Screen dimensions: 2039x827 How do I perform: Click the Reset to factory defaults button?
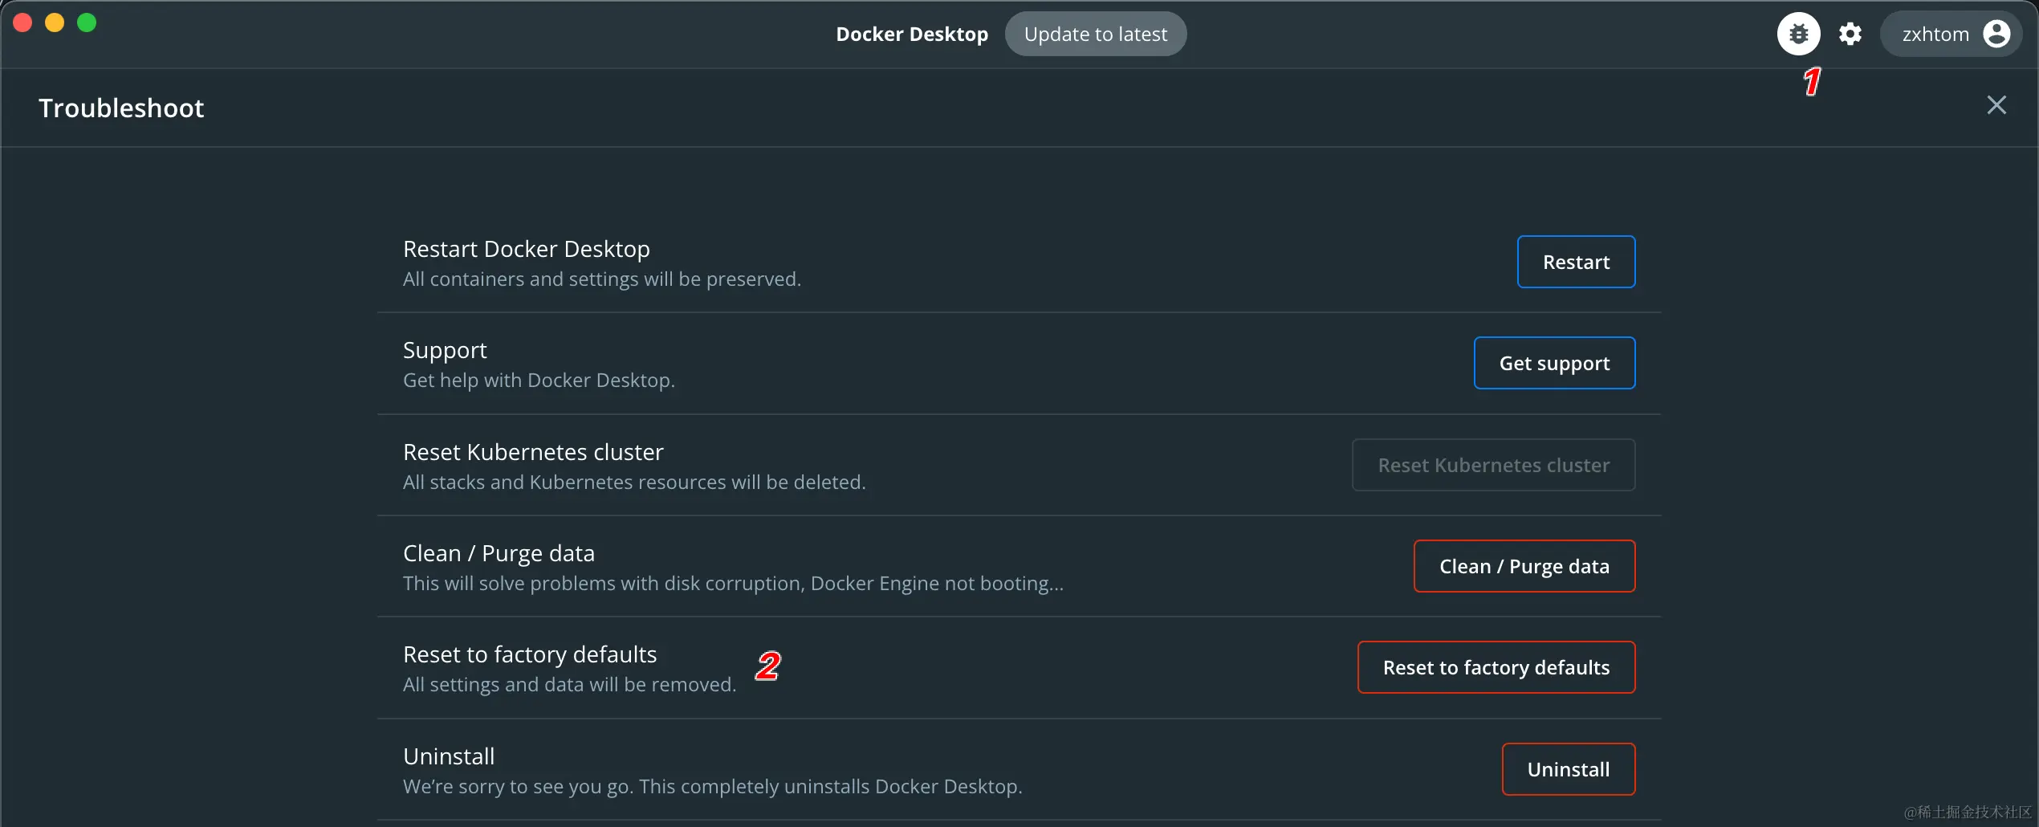1496,667
